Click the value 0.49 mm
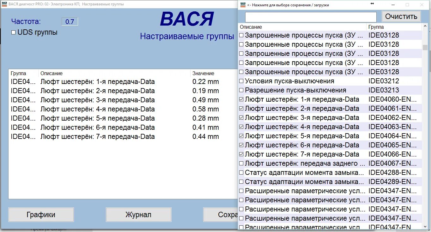This screenshot has height=232, width=431. tap(206, 100)
